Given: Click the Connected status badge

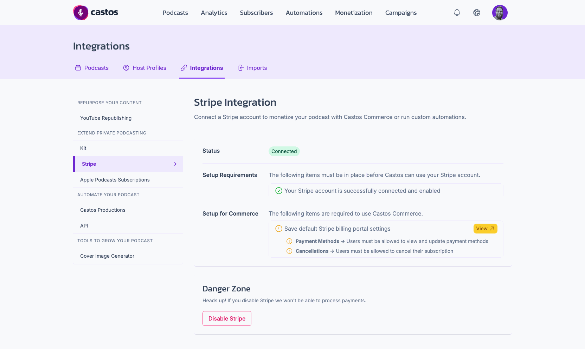Looking at the screenshot, I should coord(284,151).
